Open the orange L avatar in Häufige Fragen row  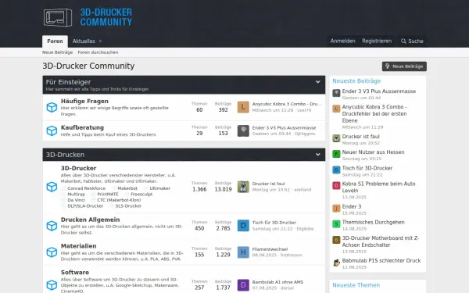(243, 107)
